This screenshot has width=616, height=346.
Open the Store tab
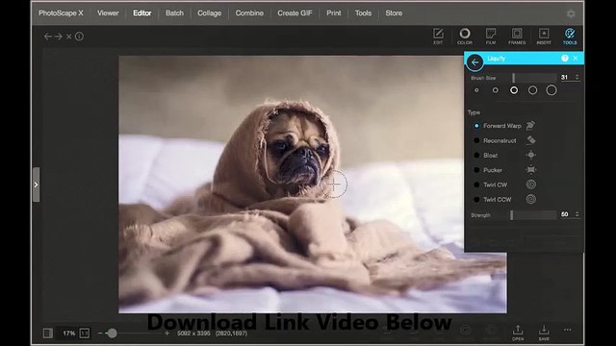(x=394, y=12)
